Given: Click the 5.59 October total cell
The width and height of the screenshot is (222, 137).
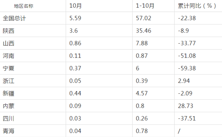Looking at the screenshot, I should coord(75,18).
